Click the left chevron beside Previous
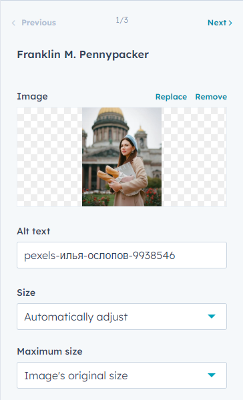Image resolution: width=243 pixels, height=400 pixels. pyautogui.click(x=13, y=23)
